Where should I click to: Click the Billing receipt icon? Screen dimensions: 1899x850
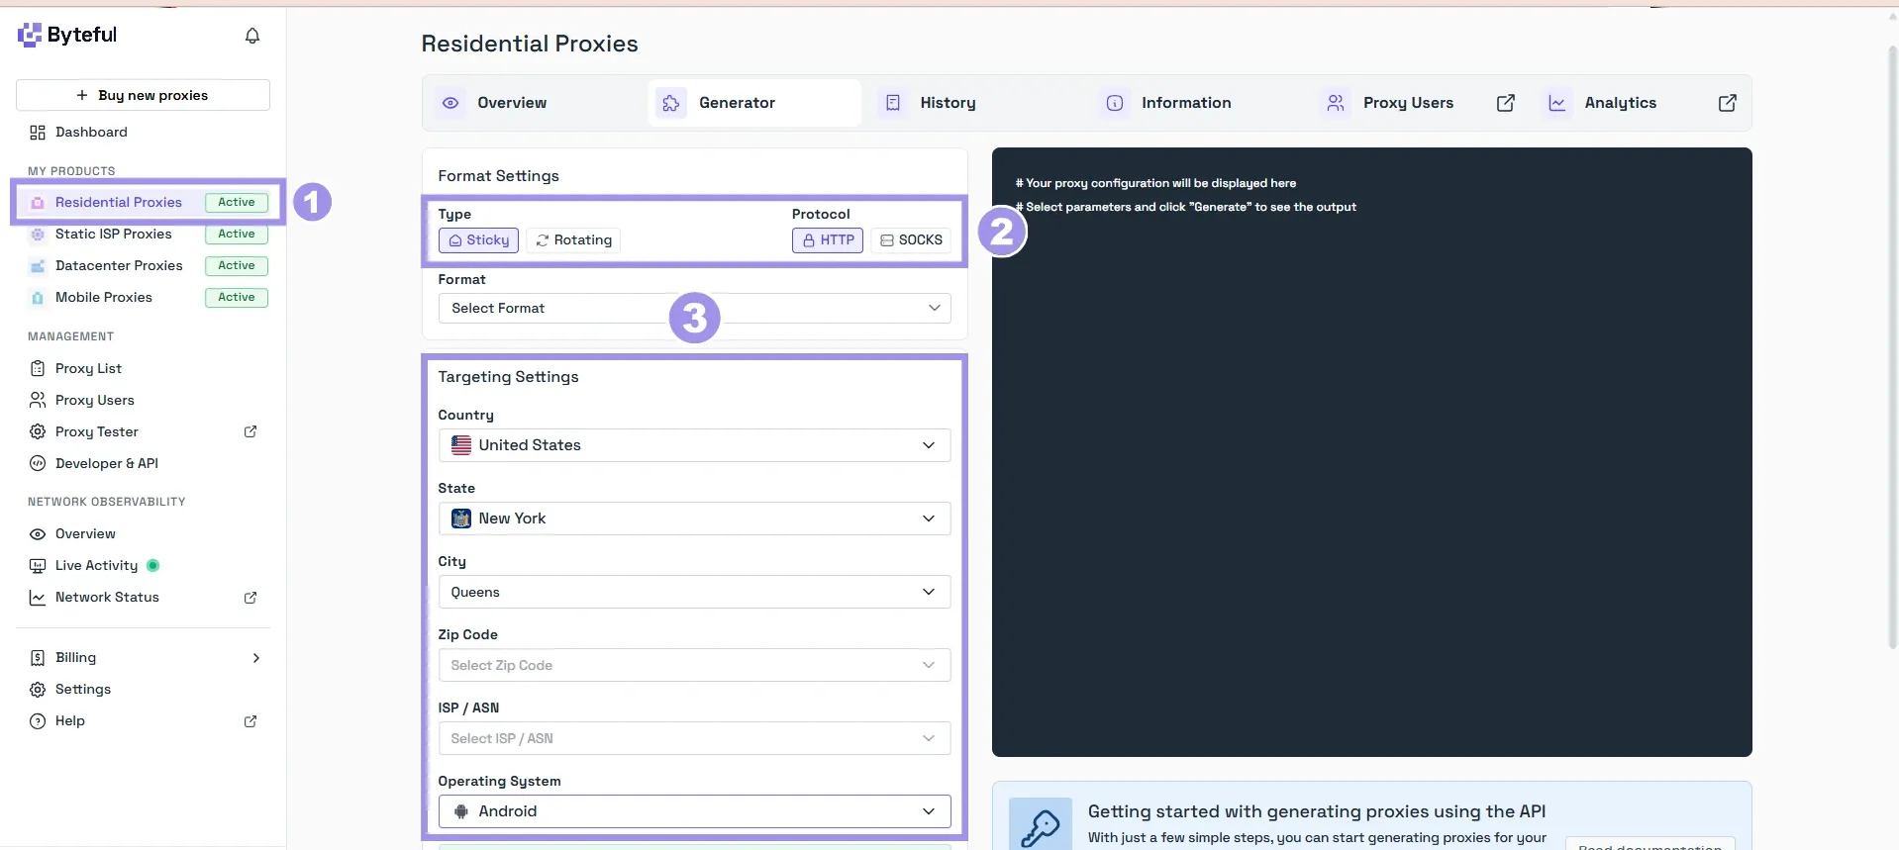point(38,658)
